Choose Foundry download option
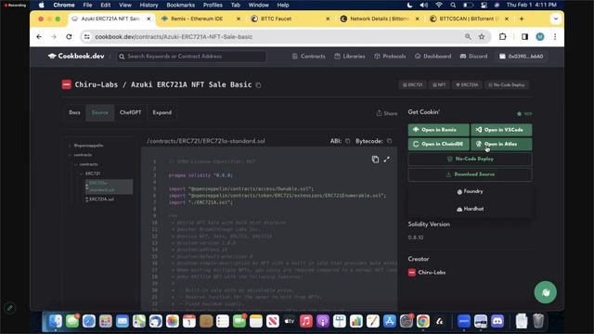Viewport: 594px width, 334px height. [470, 192]
